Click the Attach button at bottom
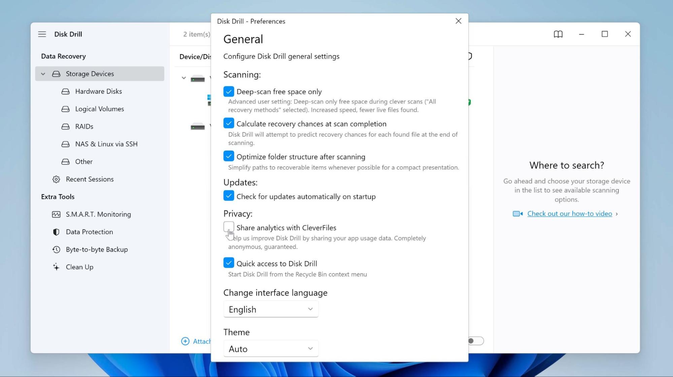 [196, 341]
